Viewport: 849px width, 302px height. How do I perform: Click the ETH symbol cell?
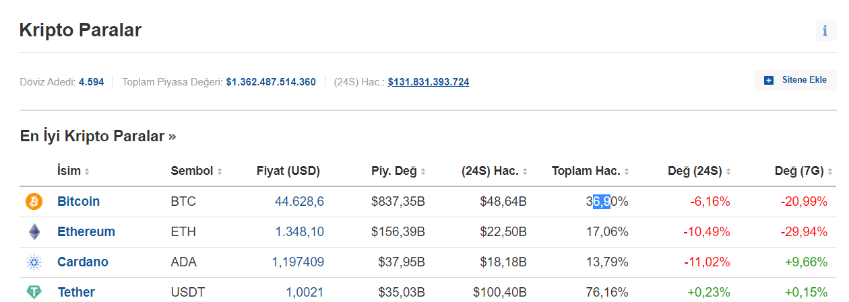click(183, 231)
